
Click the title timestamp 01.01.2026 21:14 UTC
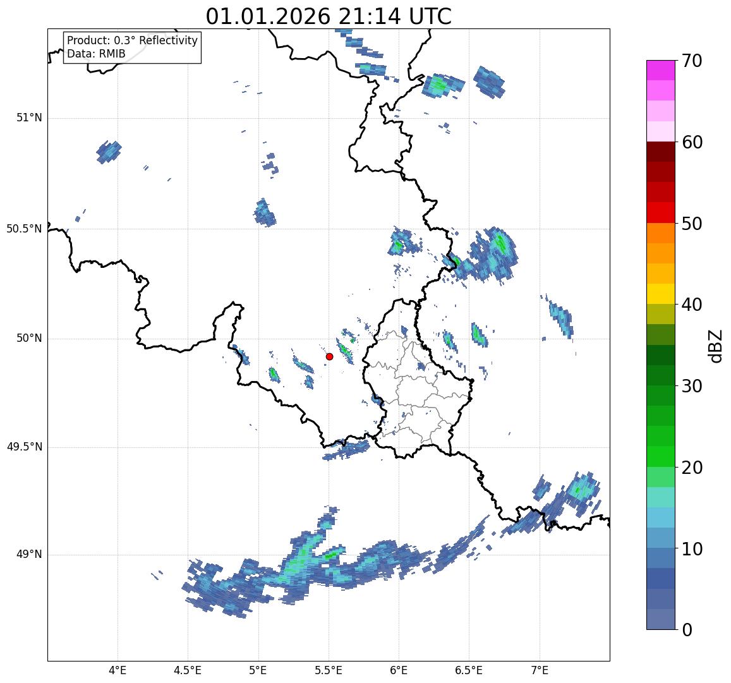point(329,16)
